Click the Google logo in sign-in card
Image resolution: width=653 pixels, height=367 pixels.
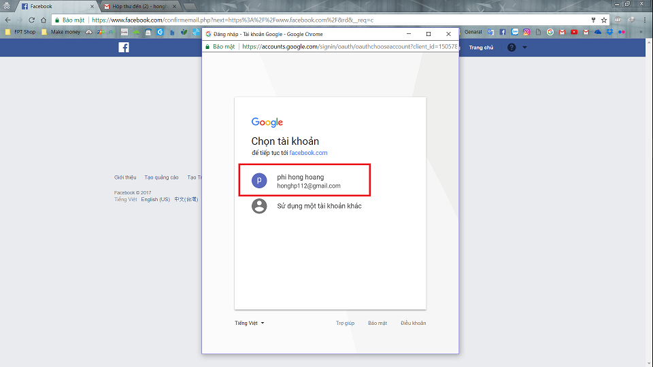(267, 122)
